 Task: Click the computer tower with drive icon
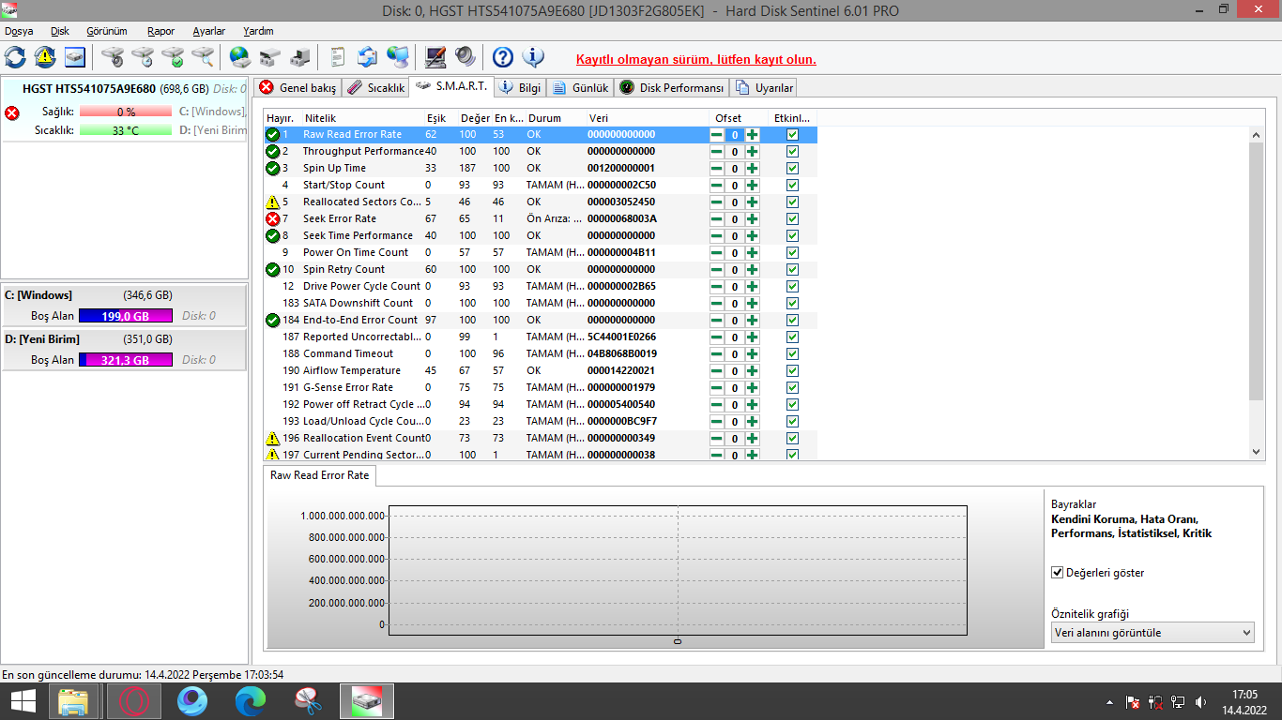tap(300, 57)
